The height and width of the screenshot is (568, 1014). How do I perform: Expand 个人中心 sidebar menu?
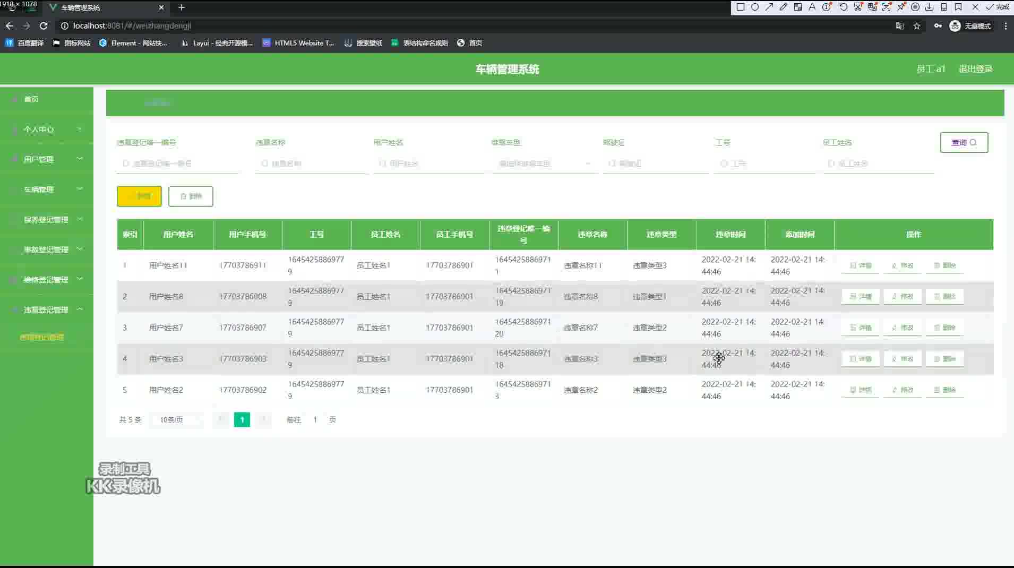pos(47,129)
